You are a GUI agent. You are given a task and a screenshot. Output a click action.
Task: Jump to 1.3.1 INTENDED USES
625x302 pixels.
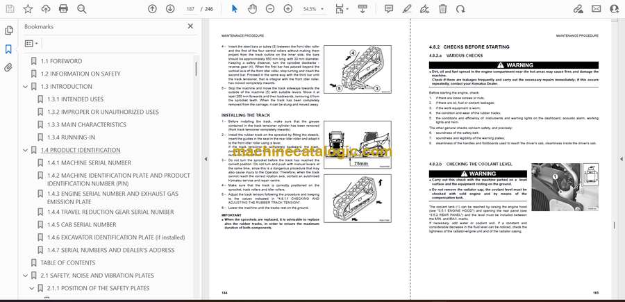click(75, 99)
